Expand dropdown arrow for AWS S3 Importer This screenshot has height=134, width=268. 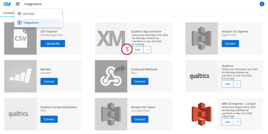pos(237,122)
